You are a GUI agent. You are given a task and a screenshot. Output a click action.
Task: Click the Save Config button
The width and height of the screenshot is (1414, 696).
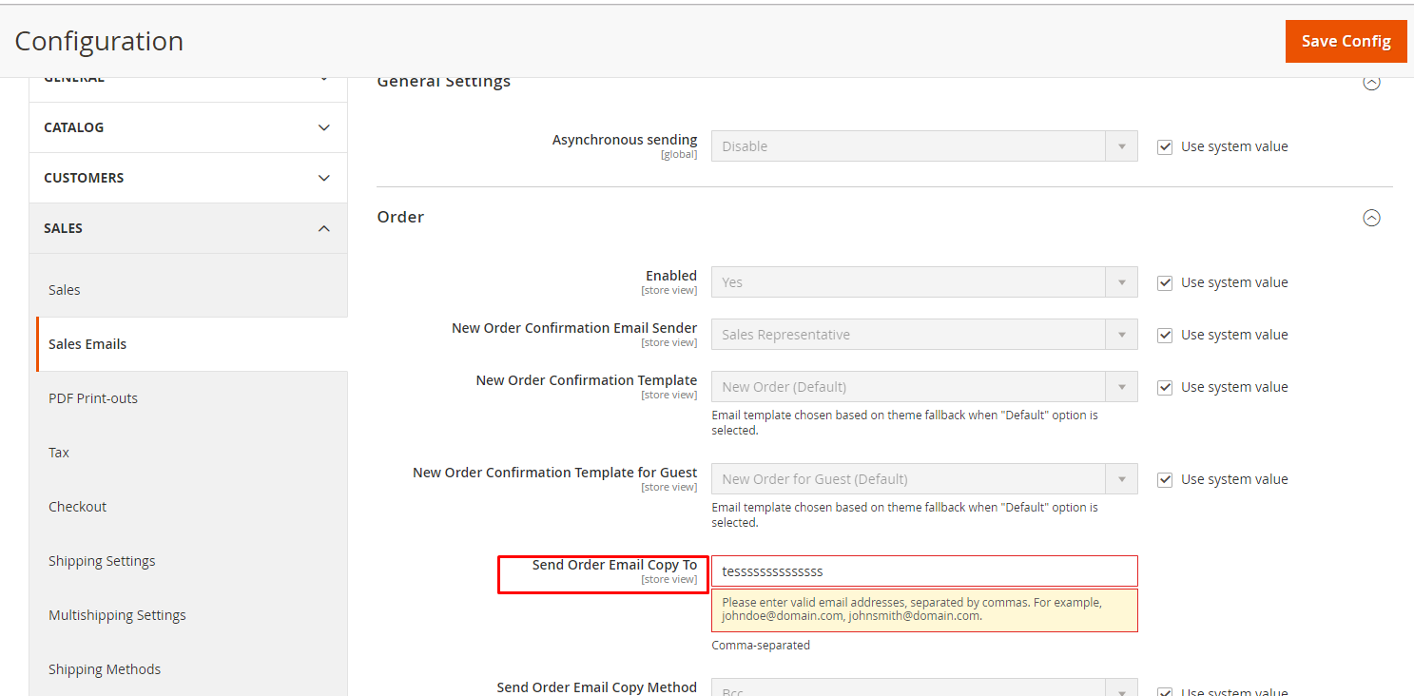click(1346, 41)
